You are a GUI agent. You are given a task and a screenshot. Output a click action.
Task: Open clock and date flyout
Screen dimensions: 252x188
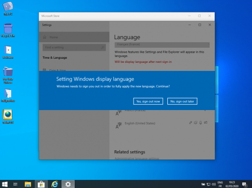[x=232, y=184]
